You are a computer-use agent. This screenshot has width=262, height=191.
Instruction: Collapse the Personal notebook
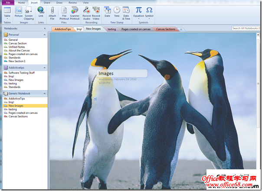(45, 34)
